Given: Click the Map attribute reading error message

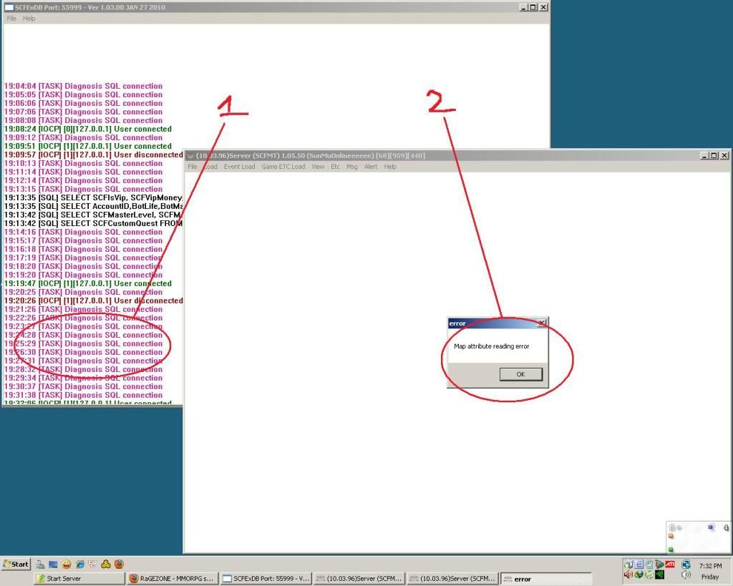Looking at the screenshot, I should point(491,346).
